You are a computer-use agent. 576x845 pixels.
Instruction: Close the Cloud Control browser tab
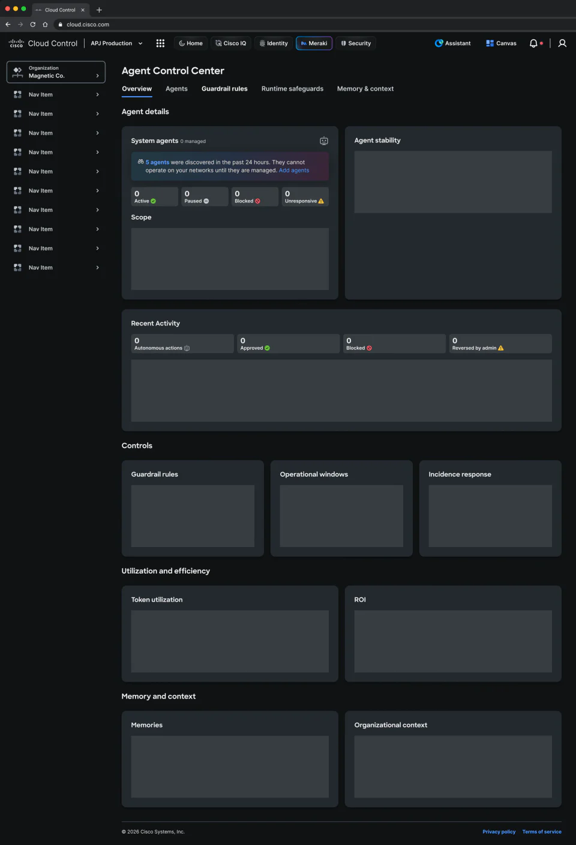tap(83, 10)
